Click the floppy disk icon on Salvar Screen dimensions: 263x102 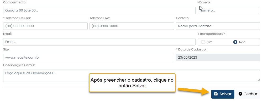click(216, 94)
